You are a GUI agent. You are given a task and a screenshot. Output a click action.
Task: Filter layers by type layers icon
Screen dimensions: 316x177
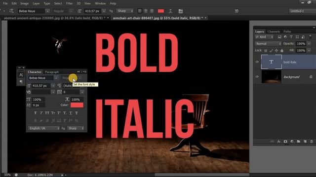coord(291,37)
